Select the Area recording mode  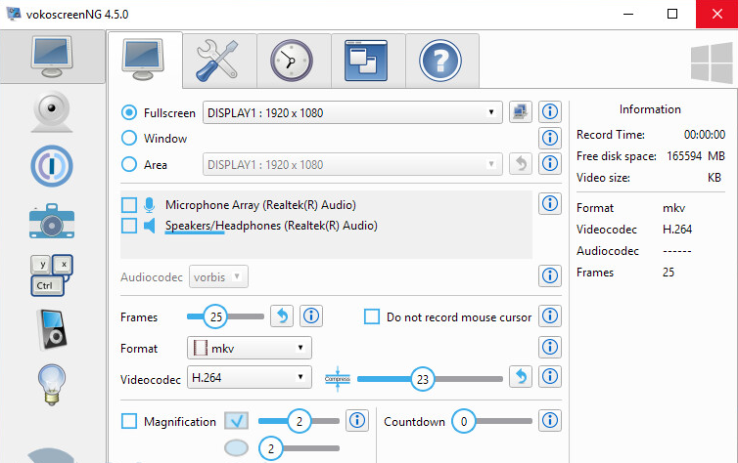tap(129, 164)
